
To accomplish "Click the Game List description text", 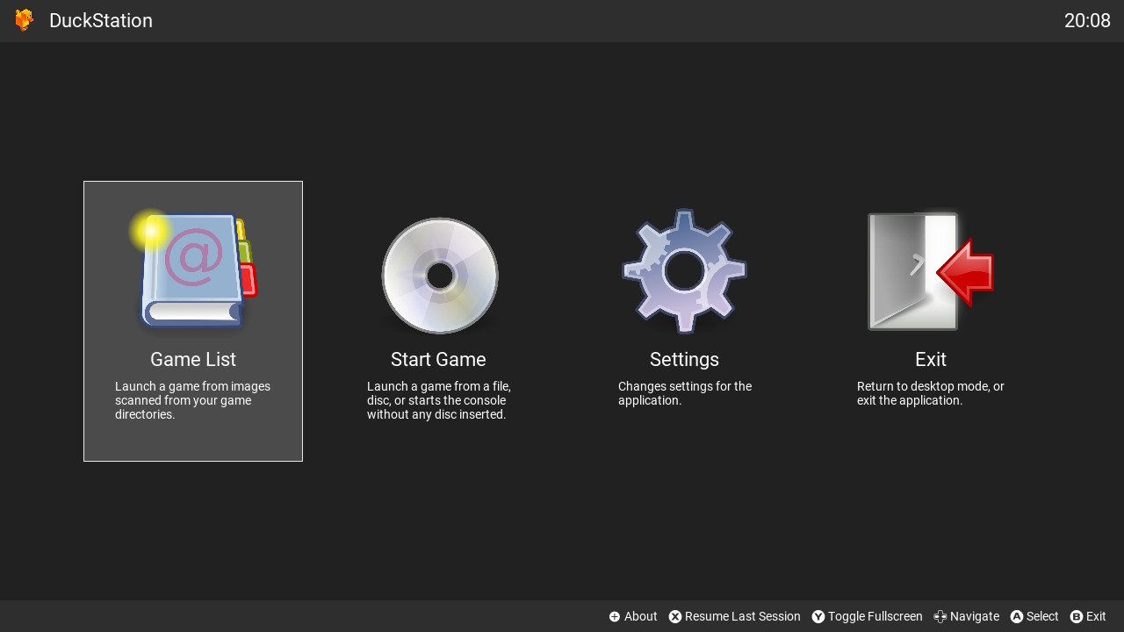I will coord(193,400).
